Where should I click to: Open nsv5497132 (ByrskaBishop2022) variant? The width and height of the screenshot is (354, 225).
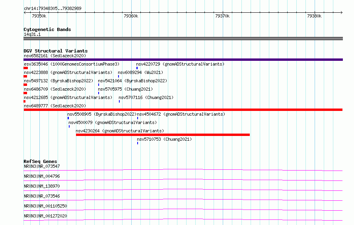click(58, 81)
